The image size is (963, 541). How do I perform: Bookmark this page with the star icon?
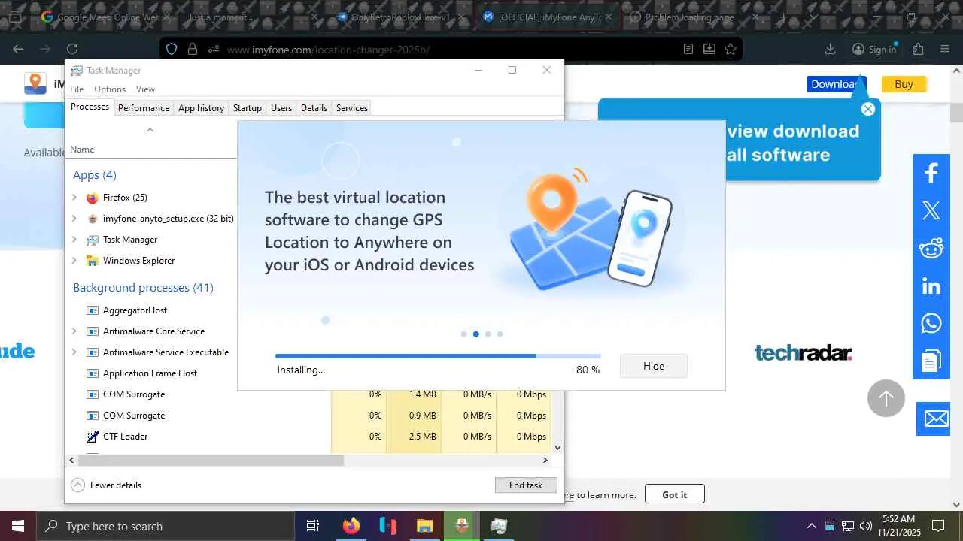[731, 49]
